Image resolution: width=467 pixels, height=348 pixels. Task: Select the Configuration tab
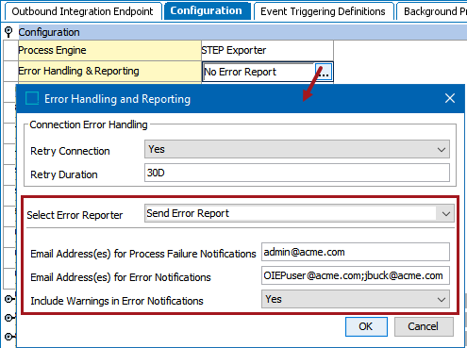coord(207,10)
